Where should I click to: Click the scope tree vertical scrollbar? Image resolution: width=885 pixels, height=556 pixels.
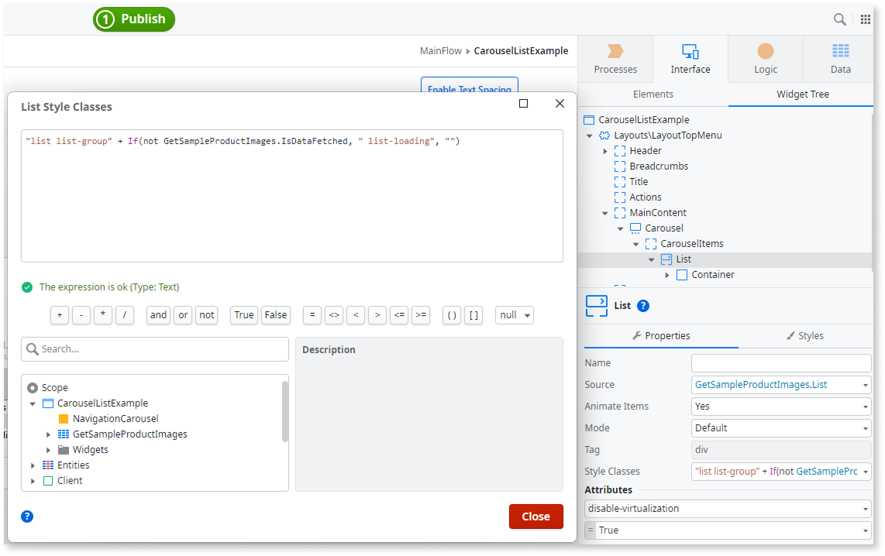click(285, 412)
